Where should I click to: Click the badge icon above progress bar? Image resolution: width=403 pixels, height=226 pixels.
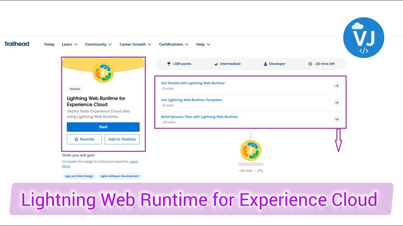(251, 150)
